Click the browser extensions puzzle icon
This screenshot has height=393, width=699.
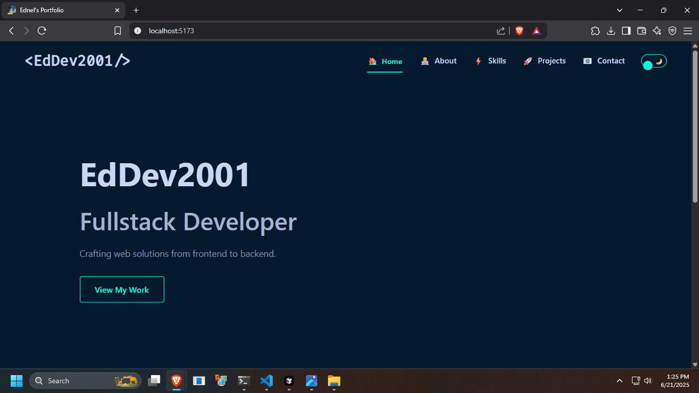pyautogui.click(x=595, y=31)
